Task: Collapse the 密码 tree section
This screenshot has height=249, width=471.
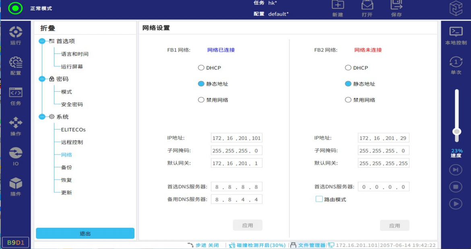Action: tap(42, 79)
